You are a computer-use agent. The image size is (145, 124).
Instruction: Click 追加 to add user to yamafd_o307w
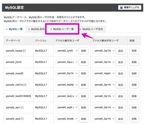121,85
